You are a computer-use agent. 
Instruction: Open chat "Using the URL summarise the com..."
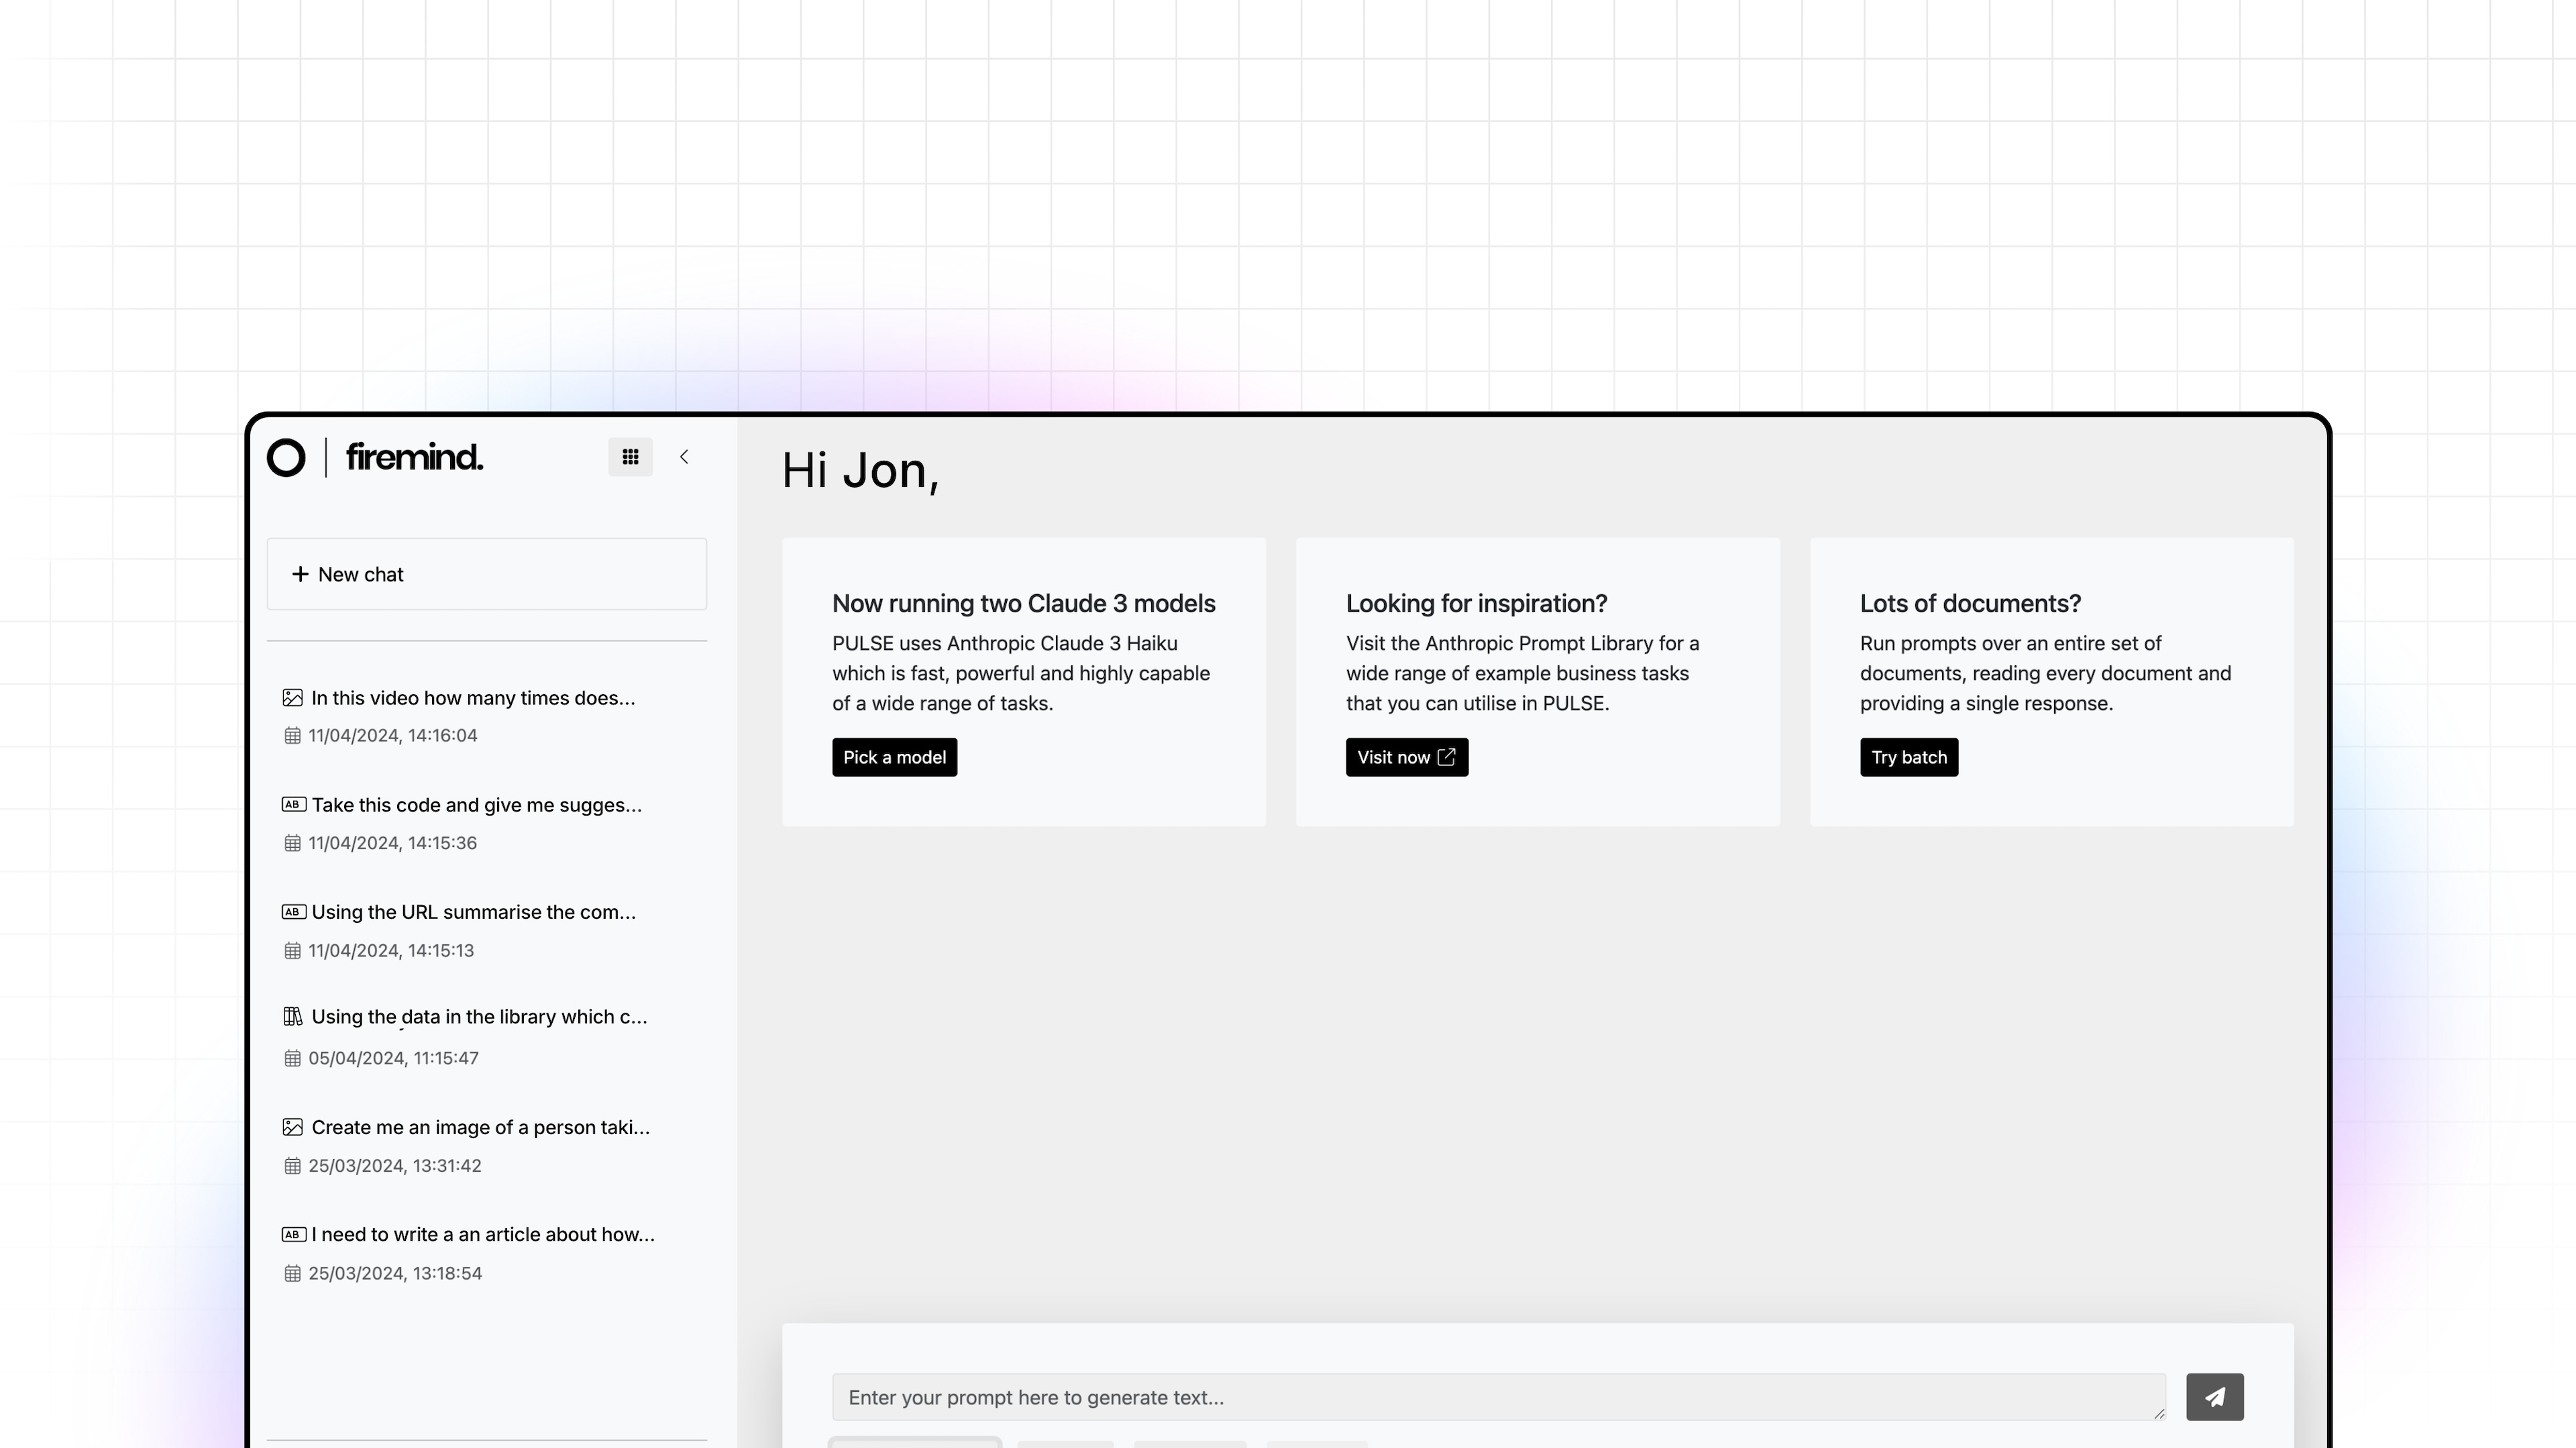point(473,912)
